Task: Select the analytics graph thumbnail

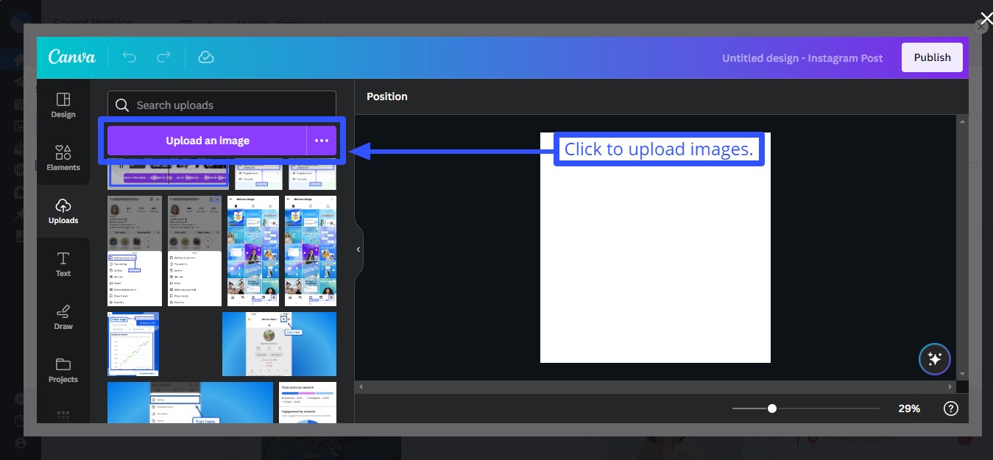Action: tap(132, 344)
